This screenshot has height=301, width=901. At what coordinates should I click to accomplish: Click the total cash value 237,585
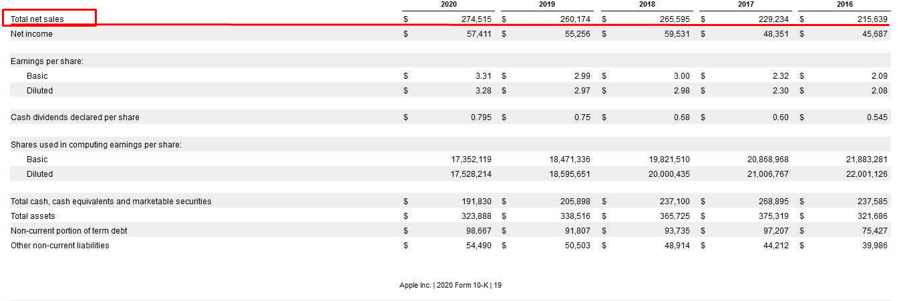click(x=872, y=202)
